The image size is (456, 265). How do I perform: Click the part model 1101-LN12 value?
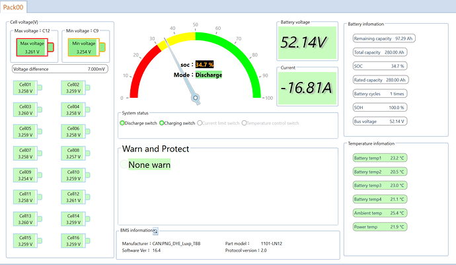pyautogui.click(x=272, y=243)
